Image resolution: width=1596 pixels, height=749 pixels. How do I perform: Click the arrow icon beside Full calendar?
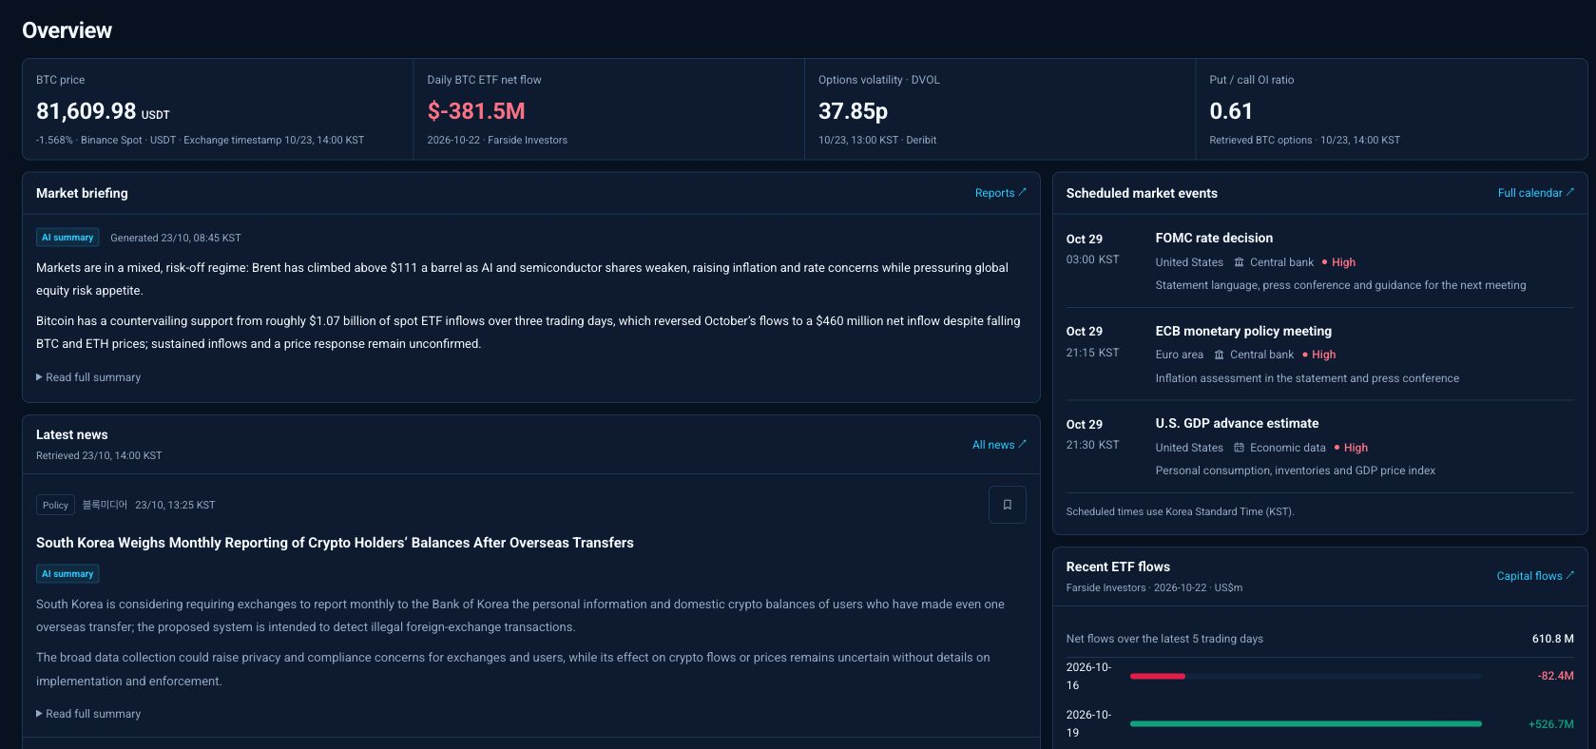coord(1570,192)
